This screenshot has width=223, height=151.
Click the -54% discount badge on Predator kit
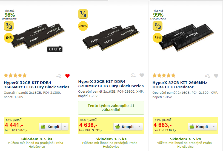point(158,38)
